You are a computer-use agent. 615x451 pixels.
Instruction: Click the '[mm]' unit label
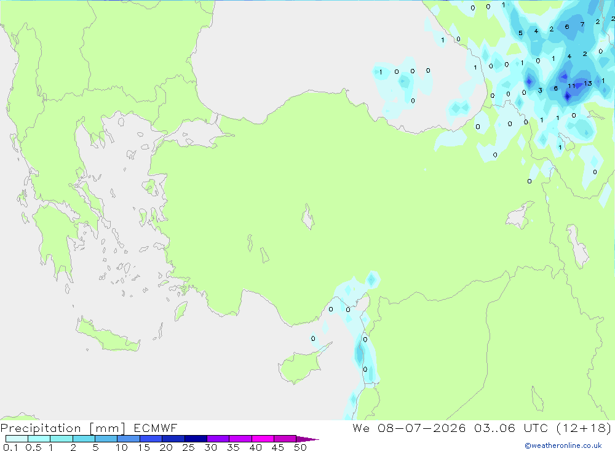point(108,428)
